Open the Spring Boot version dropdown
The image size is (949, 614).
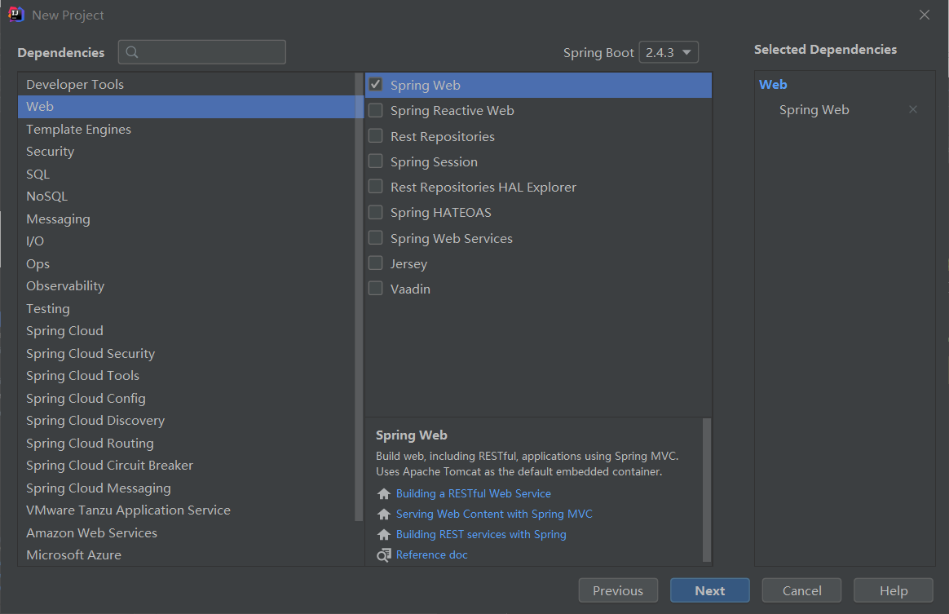669,52
